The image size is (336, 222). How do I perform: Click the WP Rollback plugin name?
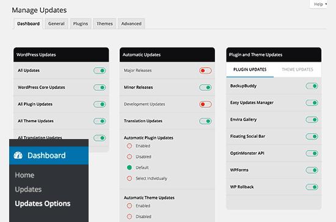coord(242,187)
